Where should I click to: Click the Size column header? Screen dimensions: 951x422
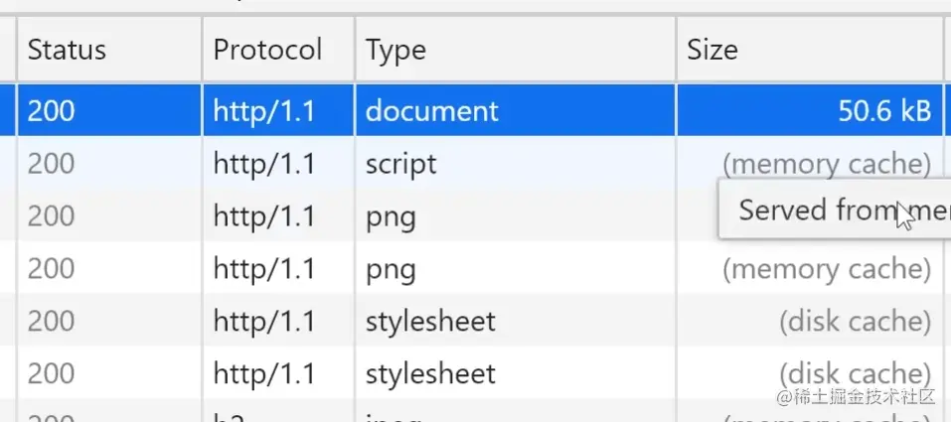[x=713, y=50]
